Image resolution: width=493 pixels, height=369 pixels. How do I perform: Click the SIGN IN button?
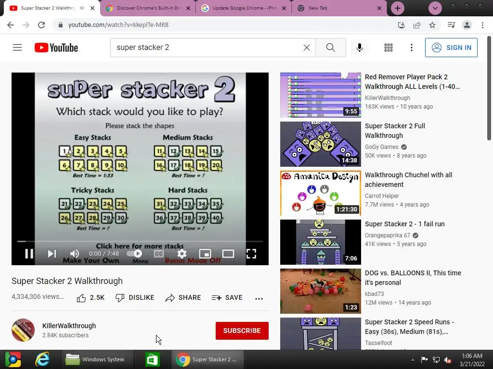(x=451, y=48)
